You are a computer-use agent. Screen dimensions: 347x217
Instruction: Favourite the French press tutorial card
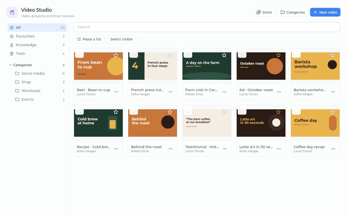coord(170,55)
